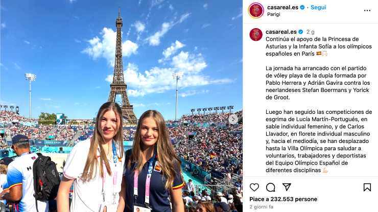Share the post via paper plane icon

(287, 187)
